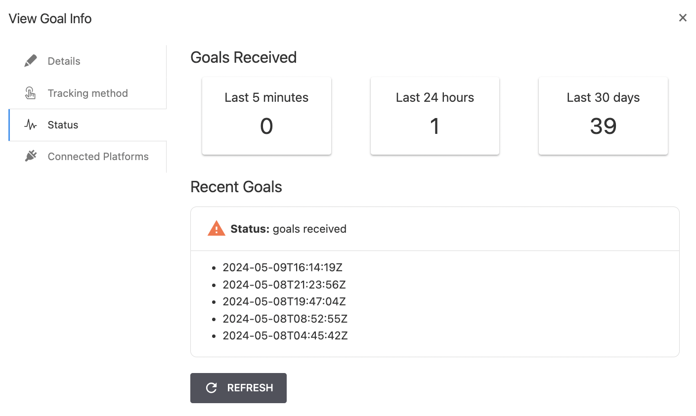Select the Last 24 hours card

pos(435,116)
